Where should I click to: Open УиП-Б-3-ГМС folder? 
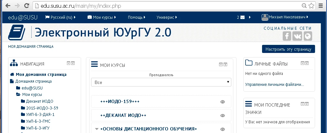[x=38, y=121]
